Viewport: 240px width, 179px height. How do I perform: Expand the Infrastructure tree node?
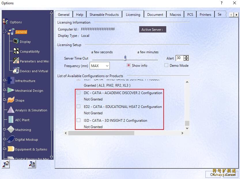click(4, 80)
